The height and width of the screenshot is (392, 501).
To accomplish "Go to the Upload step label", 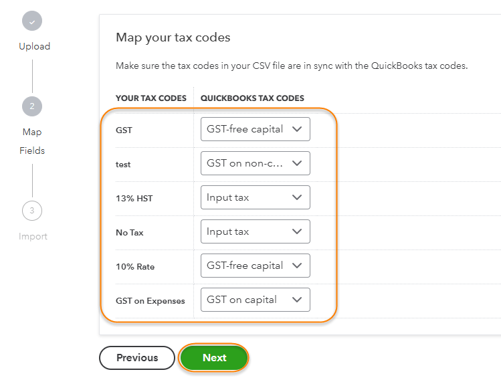I will (x=34, y=46).
